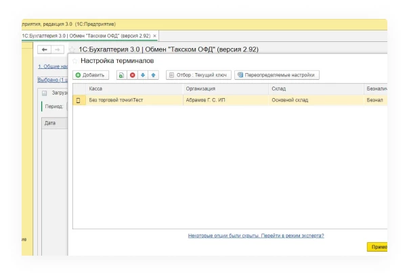
Task: Click the forward navigation arrow
Action: (x=58, y=49)
